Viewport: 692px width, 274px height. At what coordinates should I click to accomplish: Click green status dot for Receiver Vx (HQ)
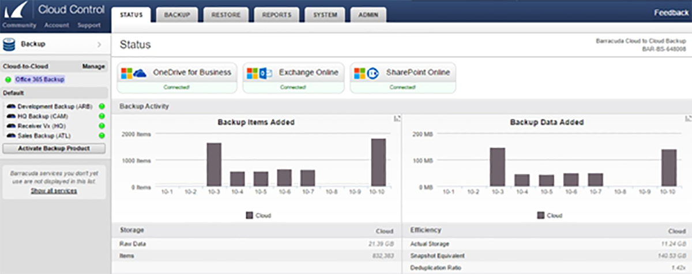coord(101,125)
